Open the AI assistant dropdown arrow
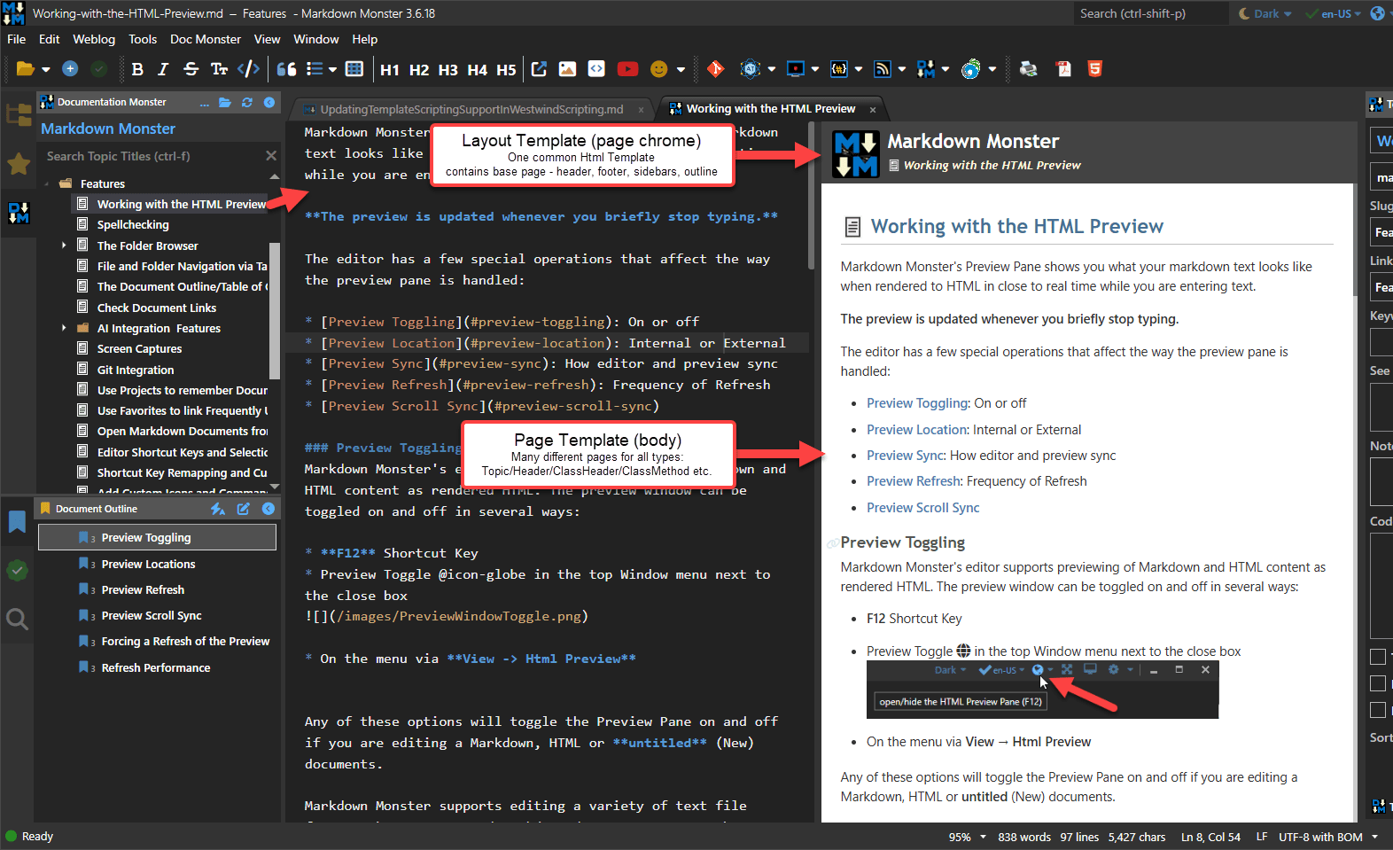 pyautogui.click(x=772, y=69)
